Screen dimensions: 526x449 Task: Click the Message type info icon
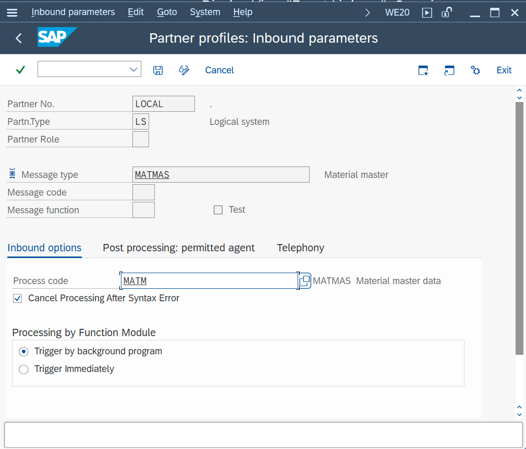[13, 174]
